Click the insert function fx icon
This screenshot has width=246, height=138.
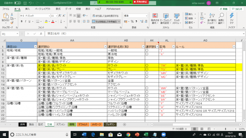41,34
